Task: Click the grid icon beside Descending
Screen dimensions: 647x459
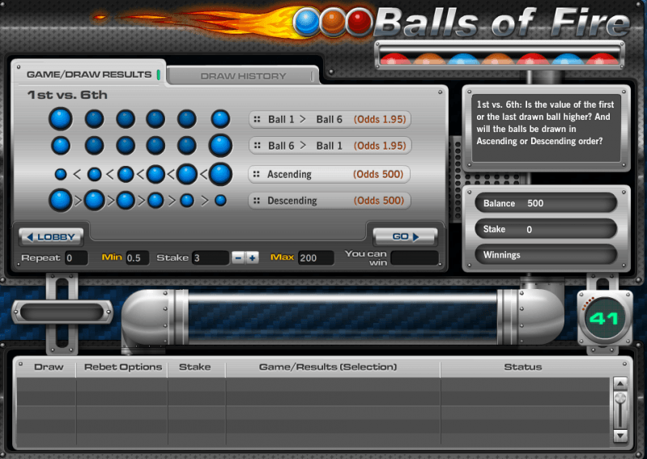Action: tap(257, 201)
